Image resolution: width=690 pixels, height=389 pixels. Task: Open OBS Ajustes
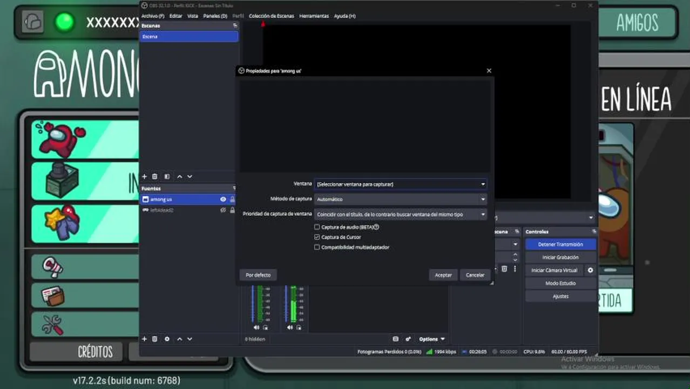point(560,296)
